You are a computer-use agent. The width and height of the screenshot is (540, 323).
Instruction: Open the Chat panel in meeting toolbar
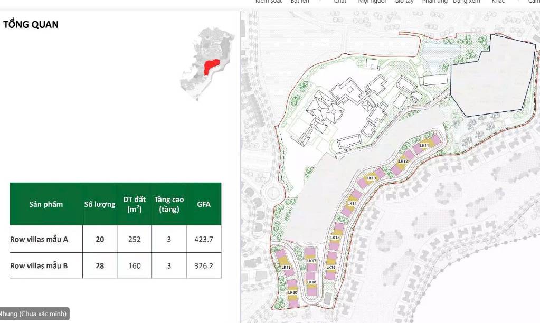tap(340, 2)
